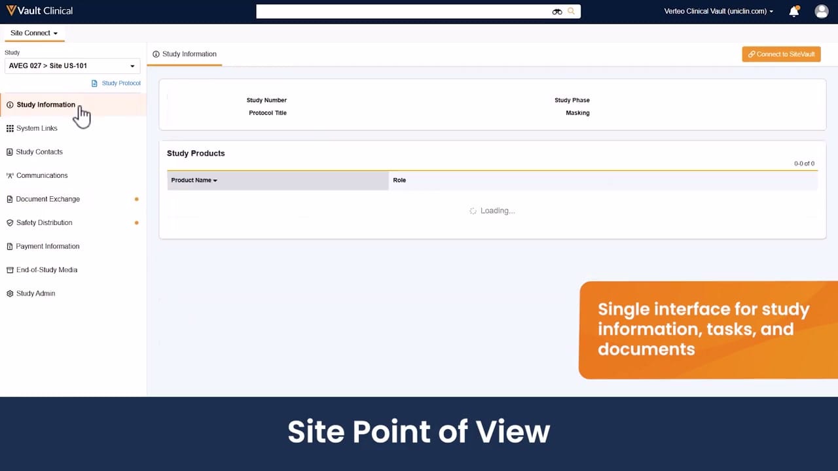Switch to the Study Information tab
Image resolution: width=838 pixels, height=471 pixels.
(185, 54)
